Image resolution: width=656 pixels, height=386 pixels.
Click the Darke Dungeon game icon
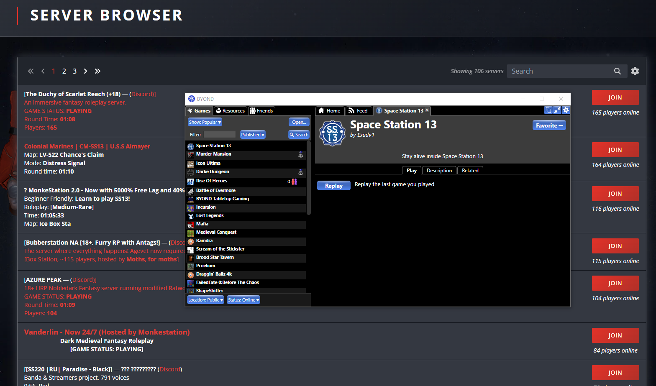[191, 172]
